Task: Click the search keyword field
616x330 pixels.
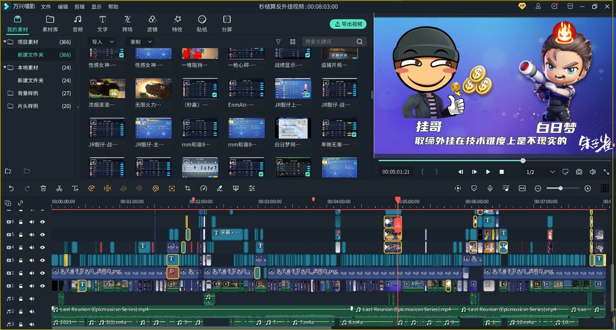Action: pyautogui.click(x=334, y=42)
